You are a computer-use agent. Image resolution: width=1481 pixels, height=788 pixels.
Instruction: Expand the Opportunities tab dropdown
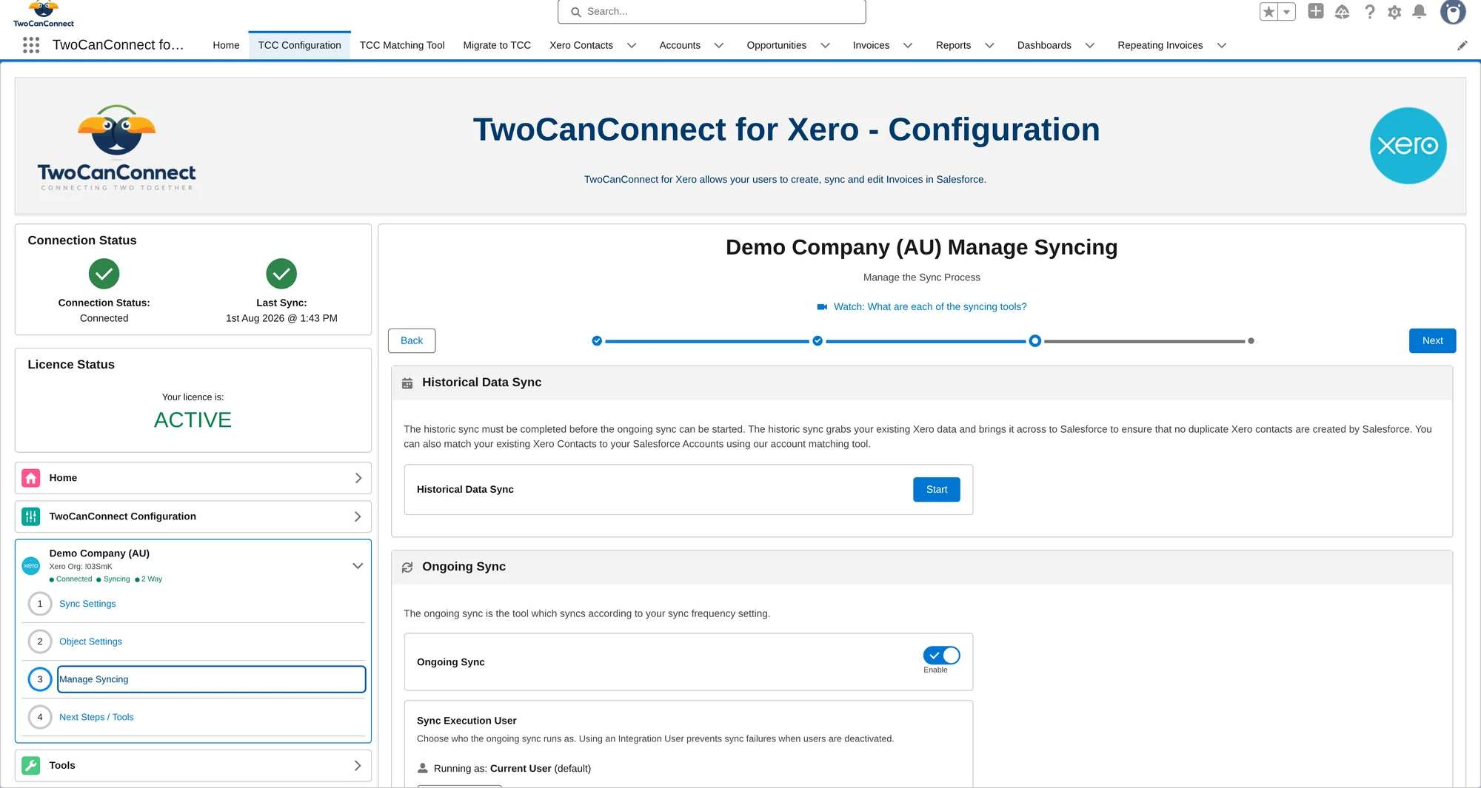click(x=825, y=46)
